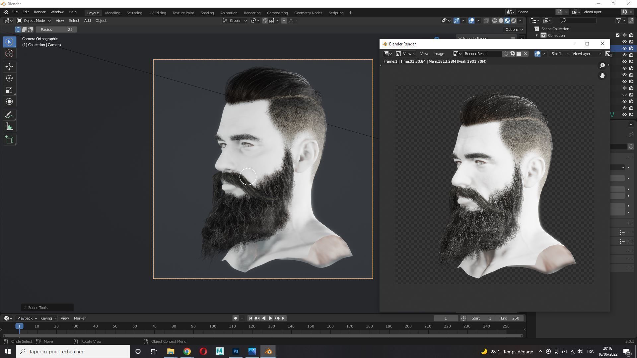Unlink Render Result with X icon
Viewport: 637px width, 358px height.
[x=526, y=54]
